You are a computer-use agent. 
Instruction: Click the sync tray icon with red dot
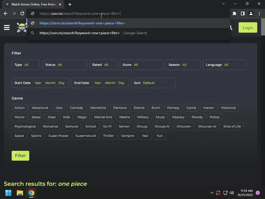(x=218, y=193)
